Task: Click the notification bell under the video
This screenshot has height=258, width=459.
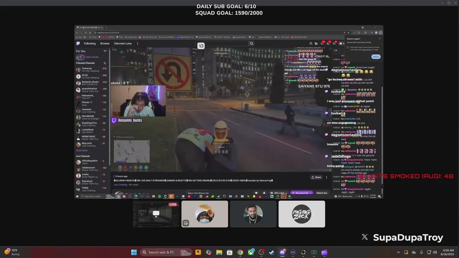Action: 264,193
